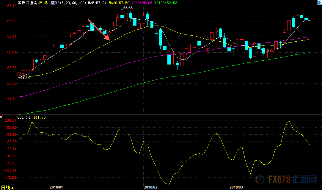Click the red sun marker beside CCI panel

pyautogui.click(x=1, y=117)
